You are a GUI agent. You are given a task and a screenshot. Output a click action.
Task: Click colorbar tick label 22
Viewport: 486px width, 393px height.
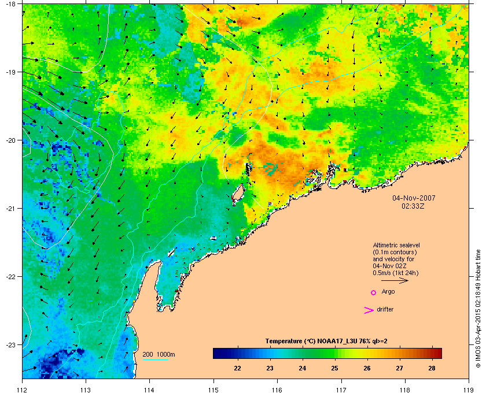coord(237,368)
